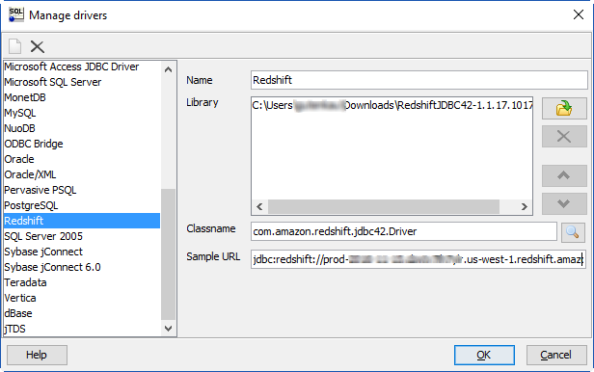594x372 pixels.
Task: Remove the selected library entry
Action: (564, 137)
